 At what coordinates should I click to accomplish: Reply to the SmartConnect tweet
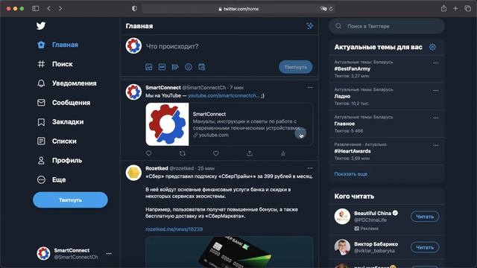tap(149, 153)
